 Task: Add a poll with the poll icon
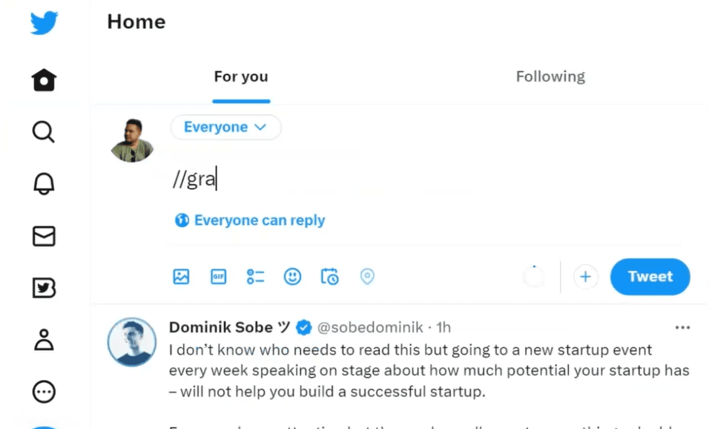pyautogui.click(x=255, y=276)
